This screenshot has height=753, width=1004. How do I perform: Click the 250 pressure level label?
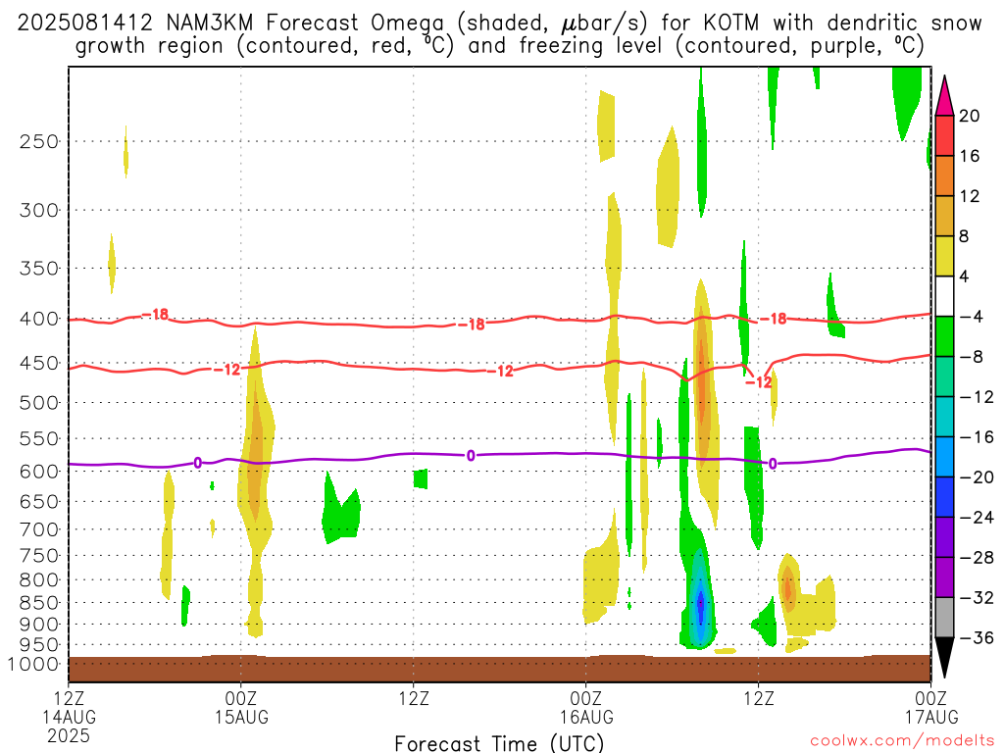39,141
